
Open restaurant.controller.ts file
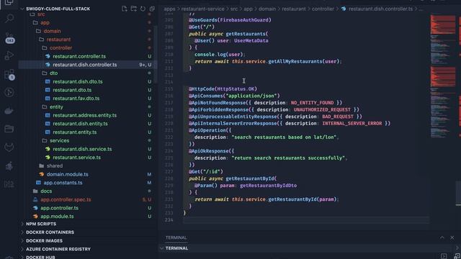[79, 56]
